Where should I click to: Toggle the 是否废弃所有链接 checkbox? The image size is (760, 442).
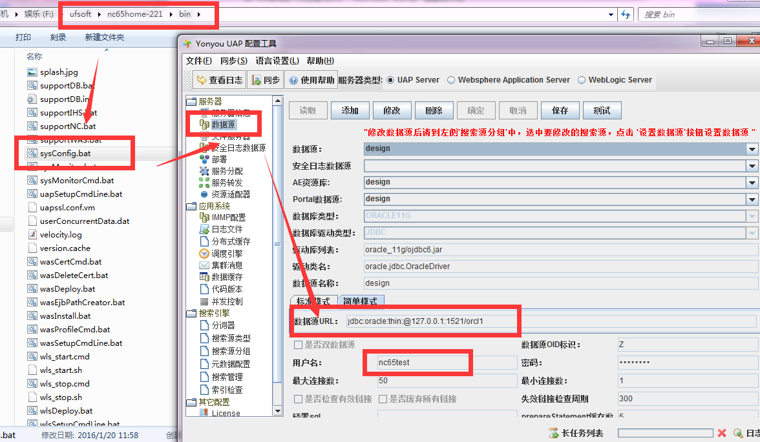tap(383, 399)
